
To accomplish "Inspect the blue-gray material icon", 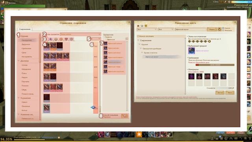I will click(223, 77).
